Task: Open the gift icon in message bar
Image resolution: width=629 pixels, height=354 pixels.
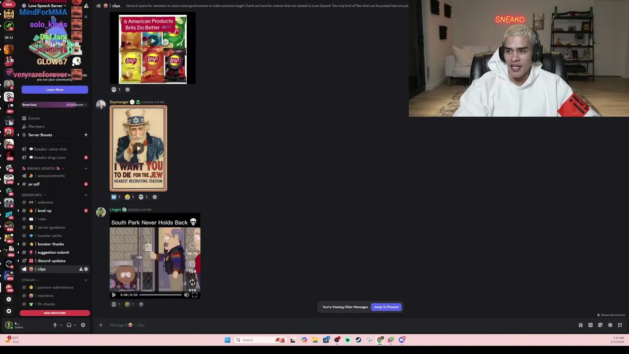Action: coord(580,325)
